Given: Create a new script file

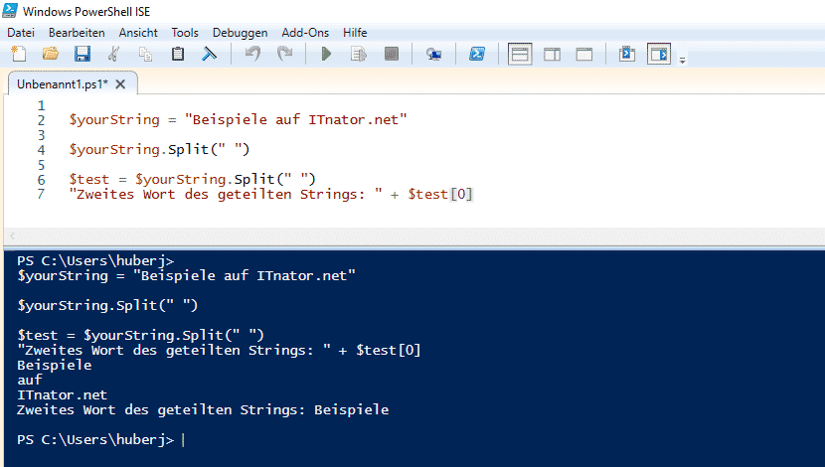Looking at the screenshot, I should (x=19, y=54).
